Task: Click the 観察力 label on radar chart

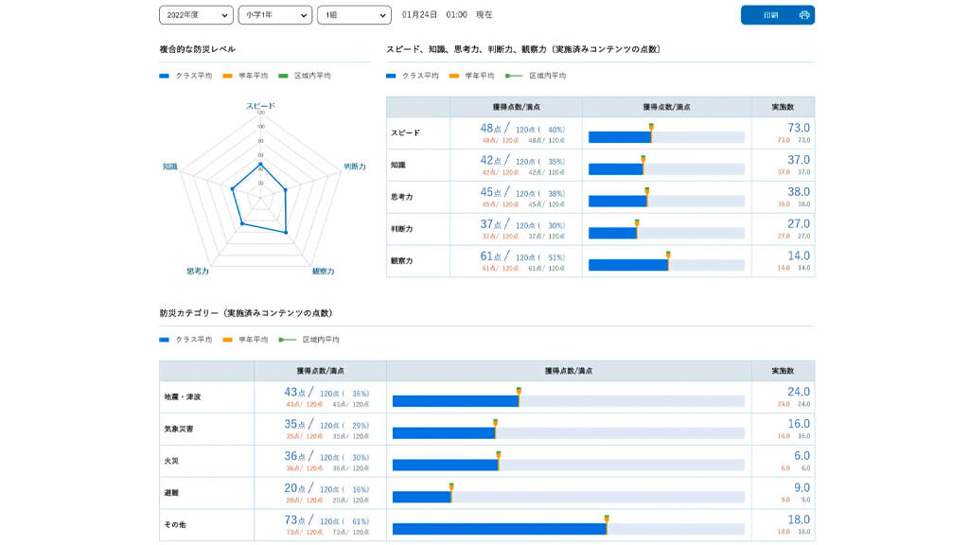Action: pyautogui.click(x=323, y=271)
